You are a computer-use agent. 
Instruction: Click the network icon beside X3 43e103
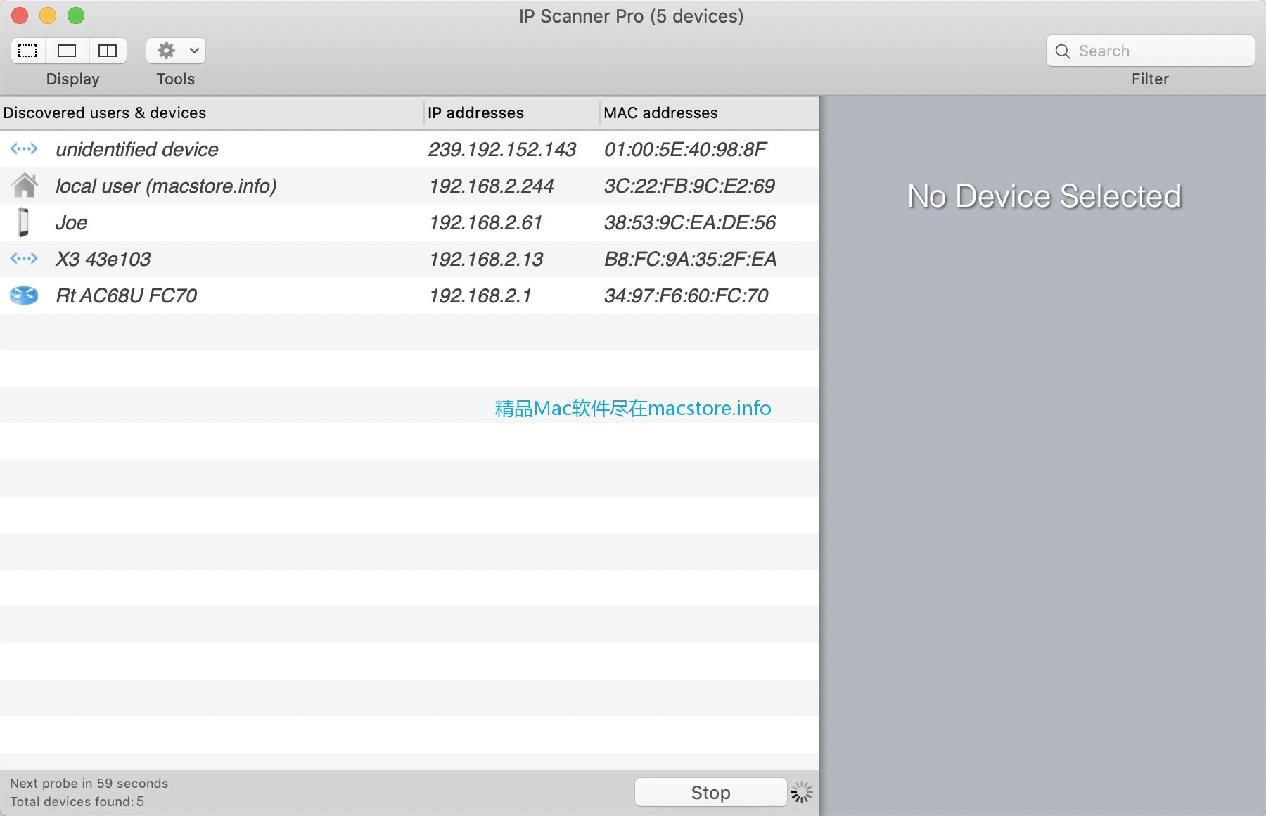(x=24, y=258)
